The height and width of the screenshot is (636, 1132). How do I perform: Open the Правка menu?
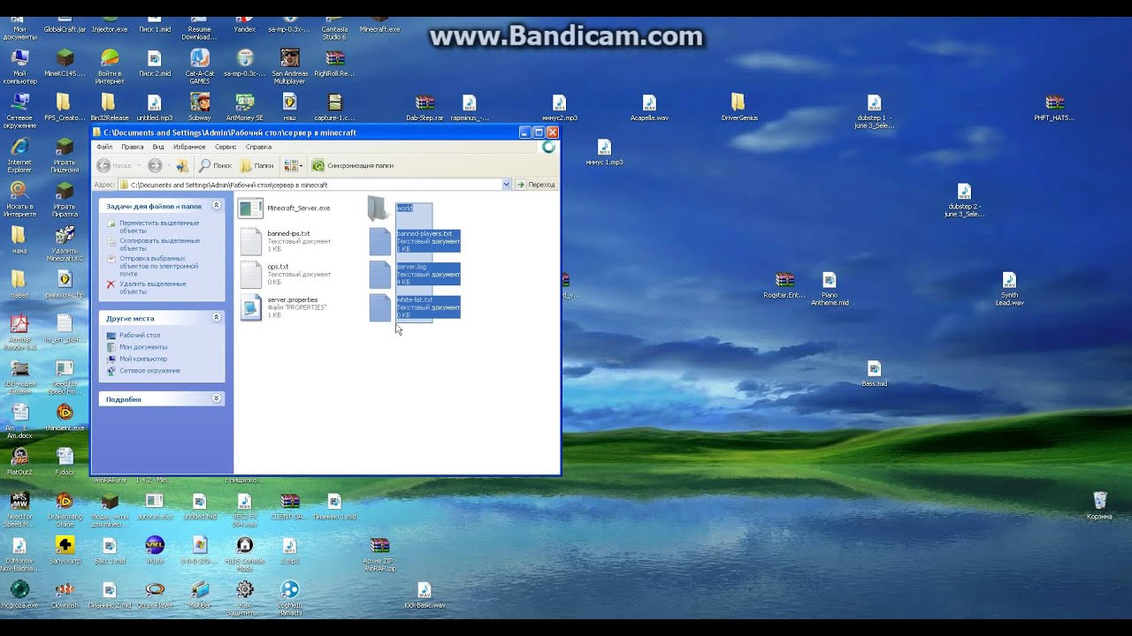click(133, 147)
